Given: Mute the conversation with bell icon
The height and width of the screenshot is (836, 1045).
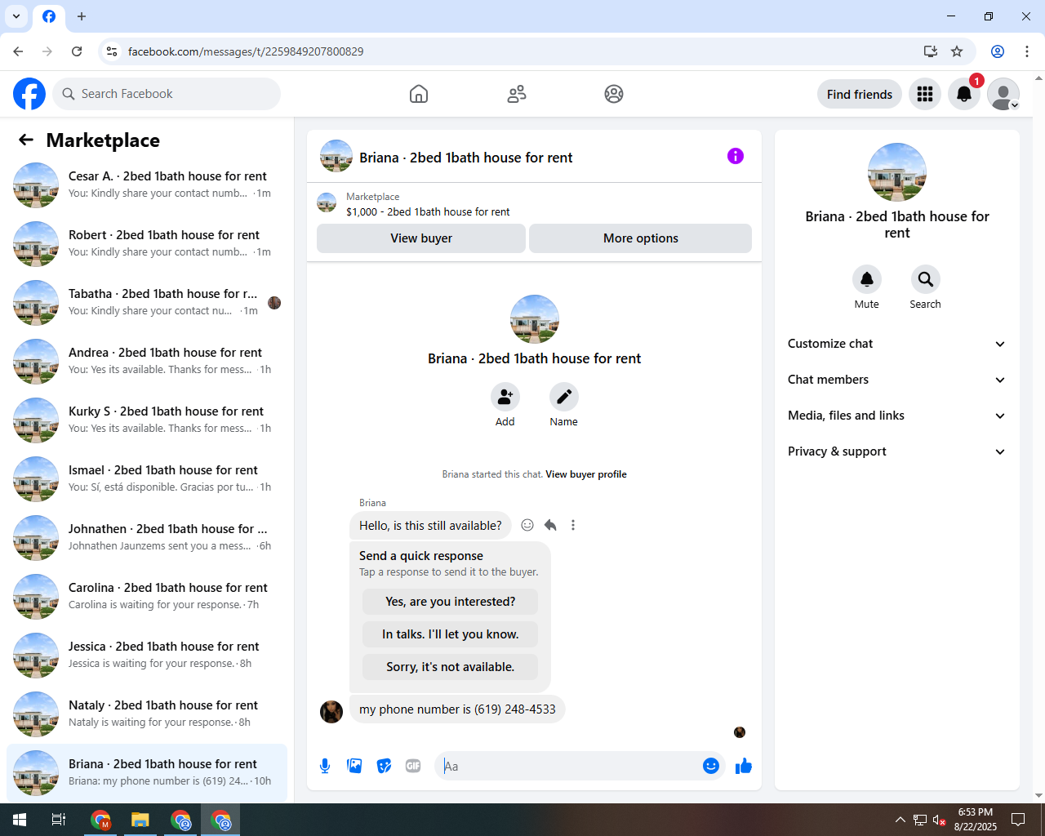Looking at the screenshot, I should 867,279.
